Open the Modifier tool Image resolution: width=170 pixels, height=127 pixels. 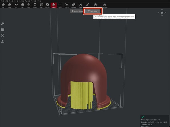pos(60,5)
